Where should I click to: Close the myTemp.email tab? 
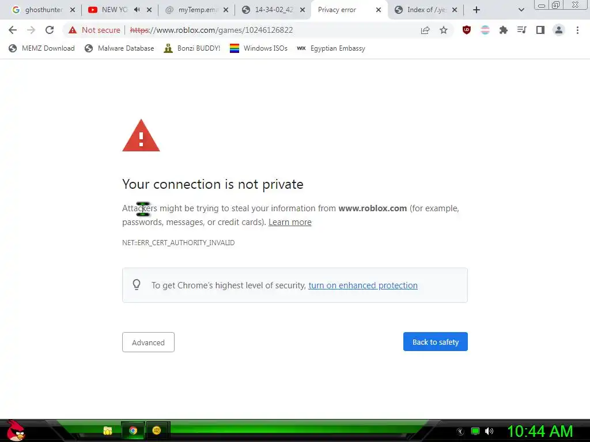click(x=226, y=10)
